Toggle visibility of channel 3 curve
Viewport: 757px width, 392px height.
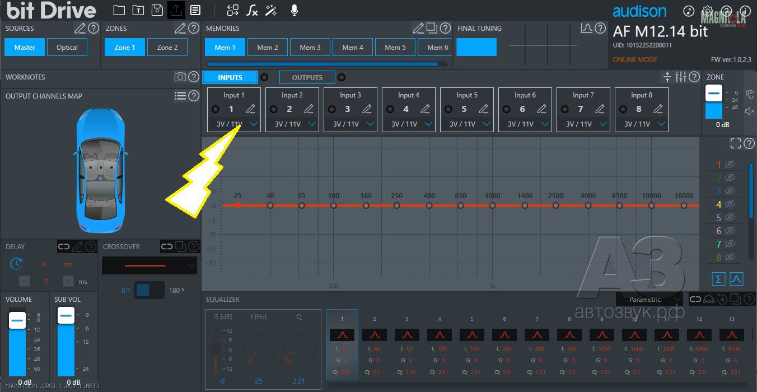[x=730, y=192]
